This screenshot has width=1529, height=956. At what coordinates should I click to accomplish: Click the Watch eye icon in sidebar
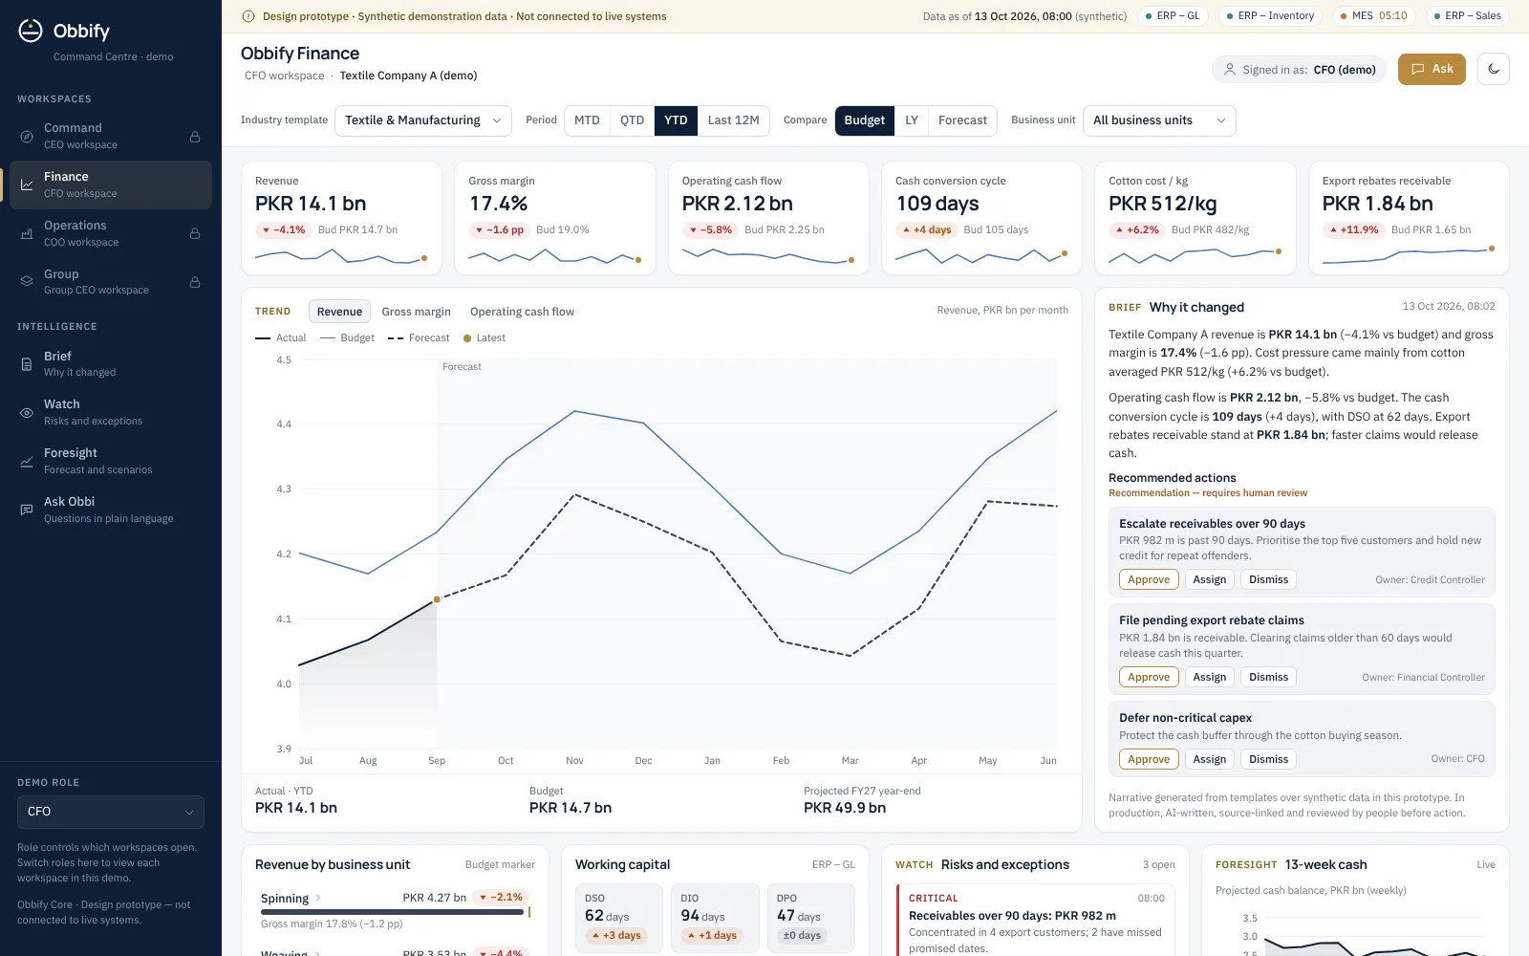[27, 413]
